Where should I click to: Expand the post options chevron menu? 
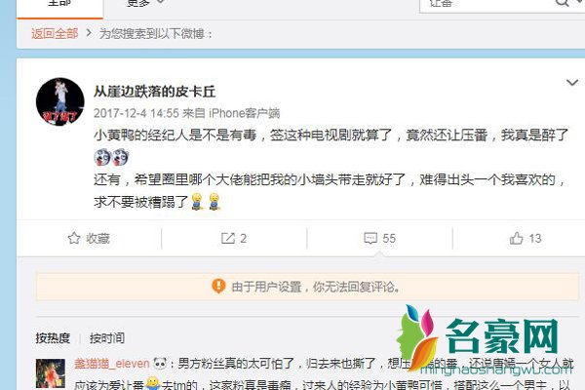pos(572,82)
